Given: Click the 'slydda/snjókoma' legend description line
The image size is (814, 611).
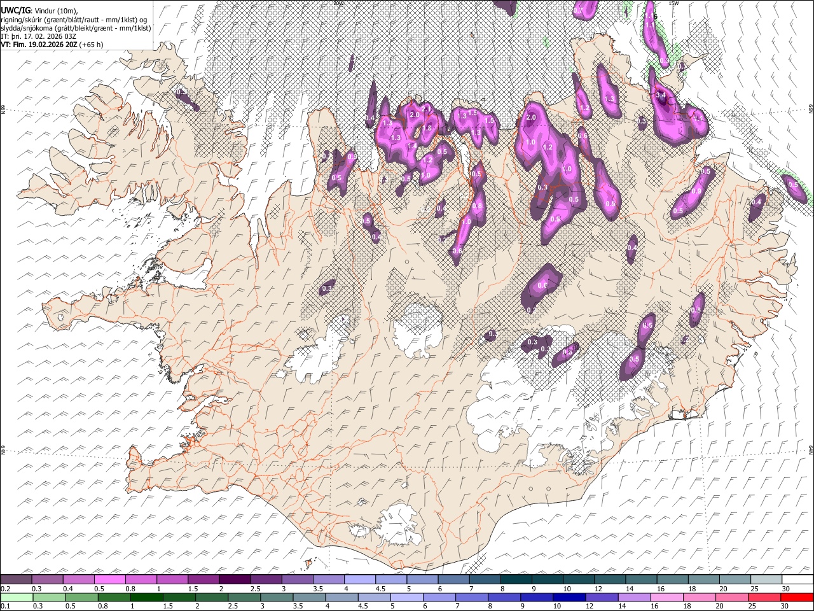Looking at the screenshot, I should tap(76, 28).
